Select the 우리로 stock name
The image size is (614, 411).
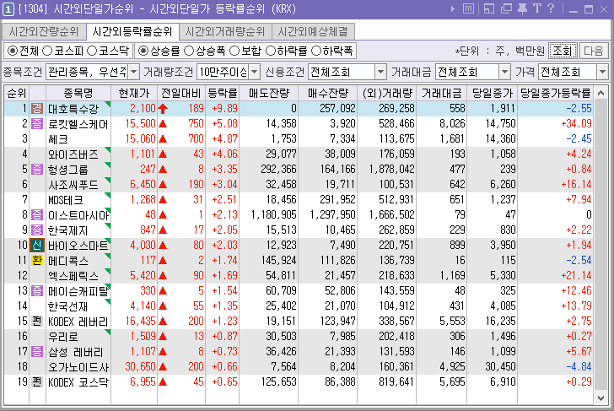point(62,337)
